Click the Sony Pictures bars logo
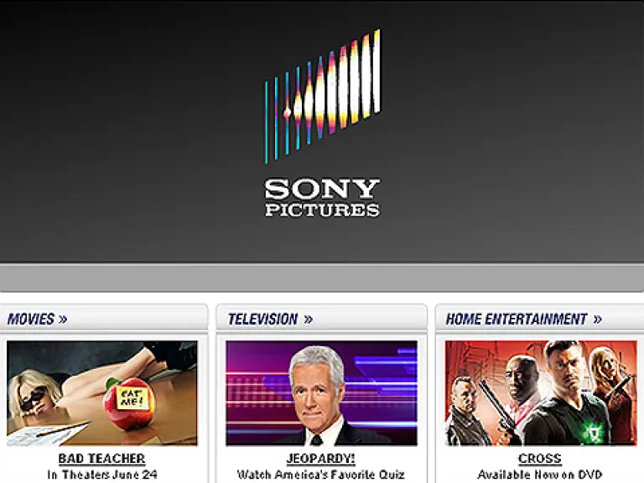Image resolution: width=644 pixels, height=483 pixels. [x=322, y=96]
